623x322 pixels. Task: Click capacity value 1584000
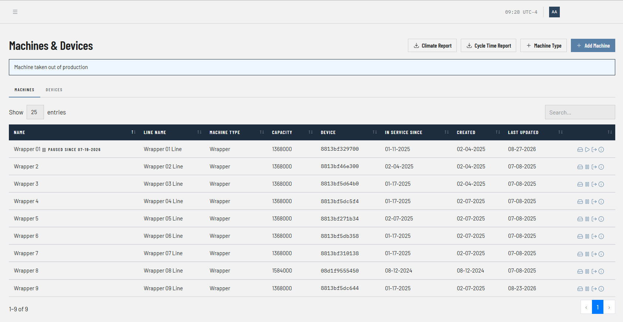pyautogui.click(x=282, y=271)
